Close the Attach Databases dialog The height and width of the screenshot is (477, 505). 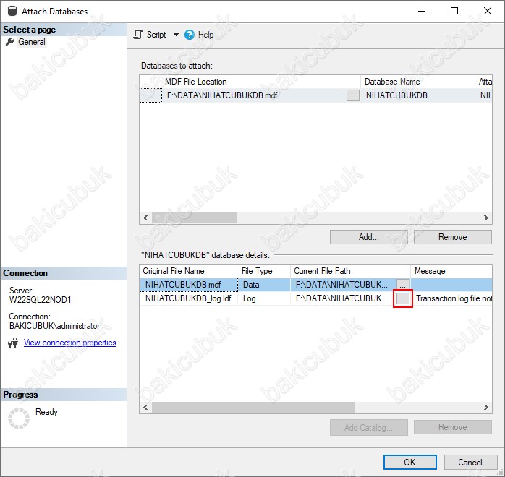coord(488,11)
